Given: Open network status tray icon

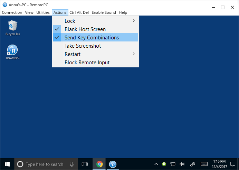Looking at the screenshot, I should coord(173,164).
